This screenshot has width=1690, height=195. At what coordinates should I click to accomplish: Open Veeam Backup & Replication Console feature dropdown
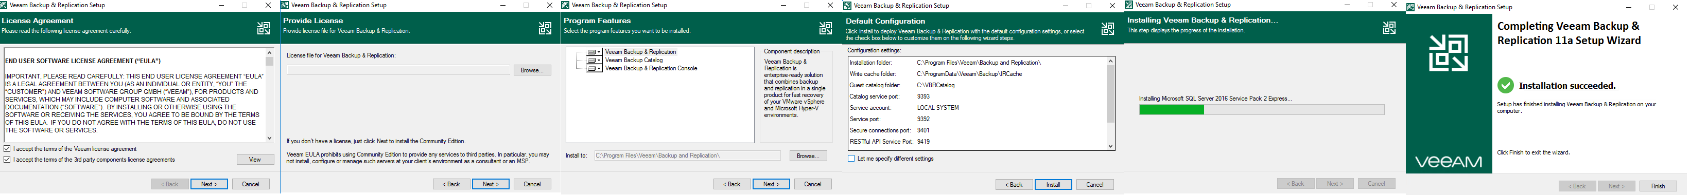(595, 69)
